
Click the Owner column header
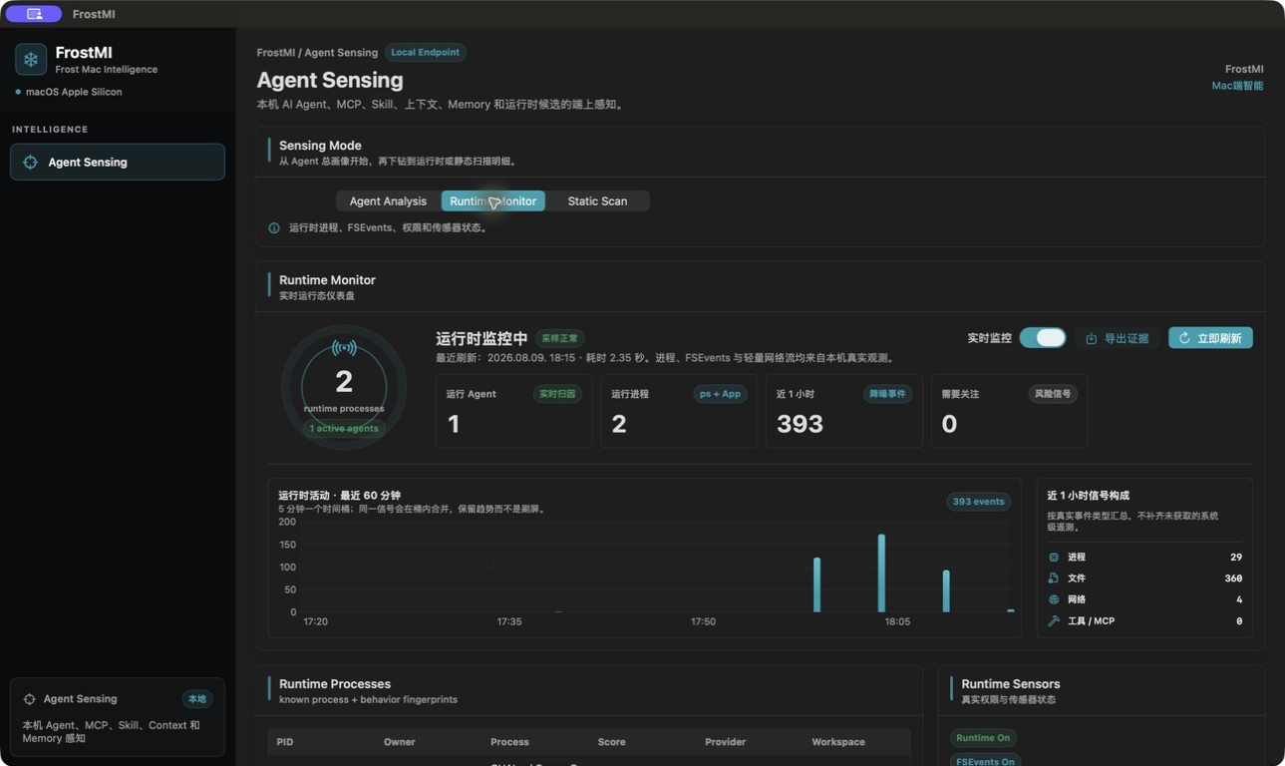pyautogui.click(x=399, y=742)
